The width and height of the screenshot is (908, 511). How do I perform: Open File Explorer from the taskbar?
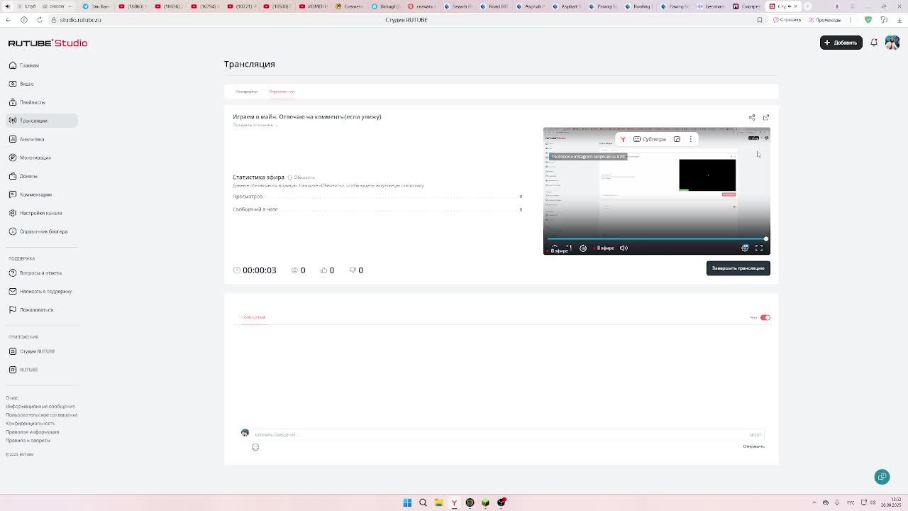pyautogui.click(x=438, y=502)
